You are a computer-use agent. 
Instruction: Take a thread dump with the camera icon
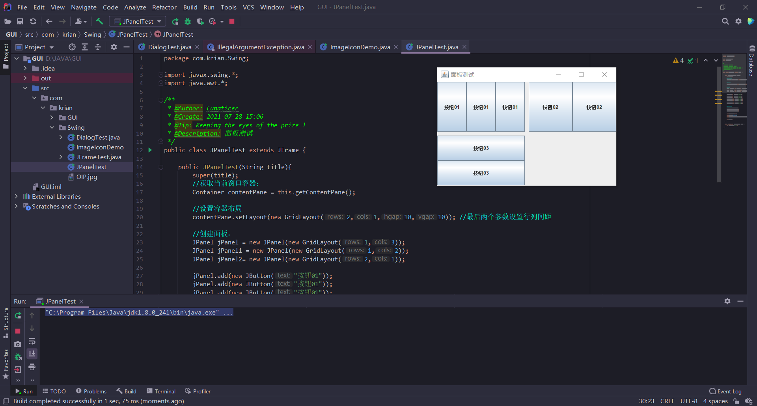pos(18,344)
